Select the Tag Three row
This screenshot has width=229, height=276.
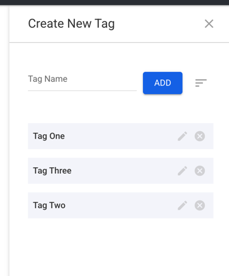point(121,171)
